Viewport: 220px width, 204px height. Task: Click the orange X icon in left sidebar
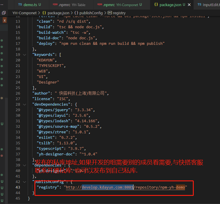point(4,20)
